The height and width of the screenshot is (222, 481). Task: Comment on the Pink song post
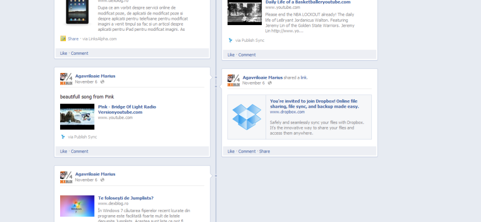[79, 151]
